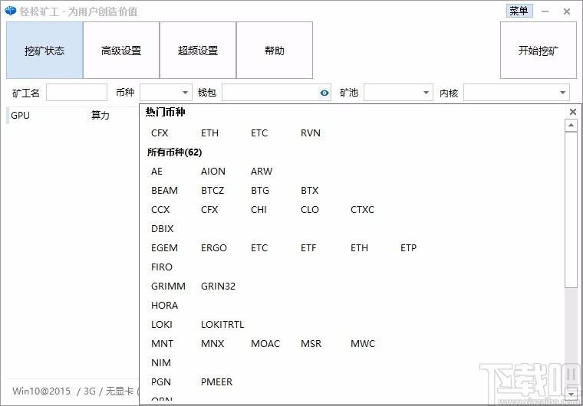The height and width of the screenshot is (406, 583).
Task: Open the 菜单 menu
Action: (x=519, y=11)
